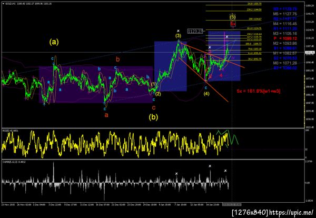Select the large orange c wave label
This screenshot has height=218, width=316.
154,107
